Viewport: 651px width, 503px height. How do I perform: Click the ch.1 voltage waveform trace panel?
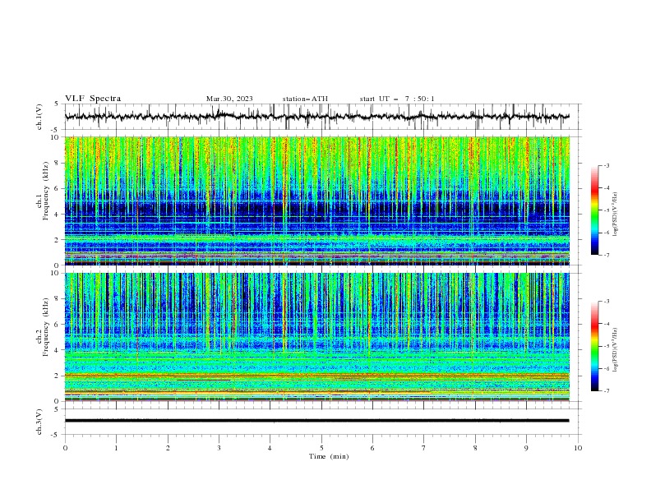click(322, 117)
